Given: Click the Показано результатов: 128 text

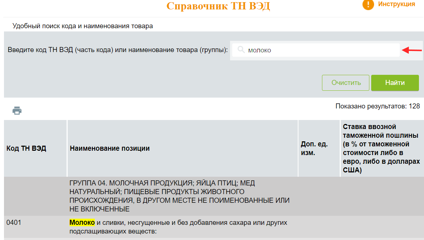Looking at the screenshot, I should tap(377, 106).
